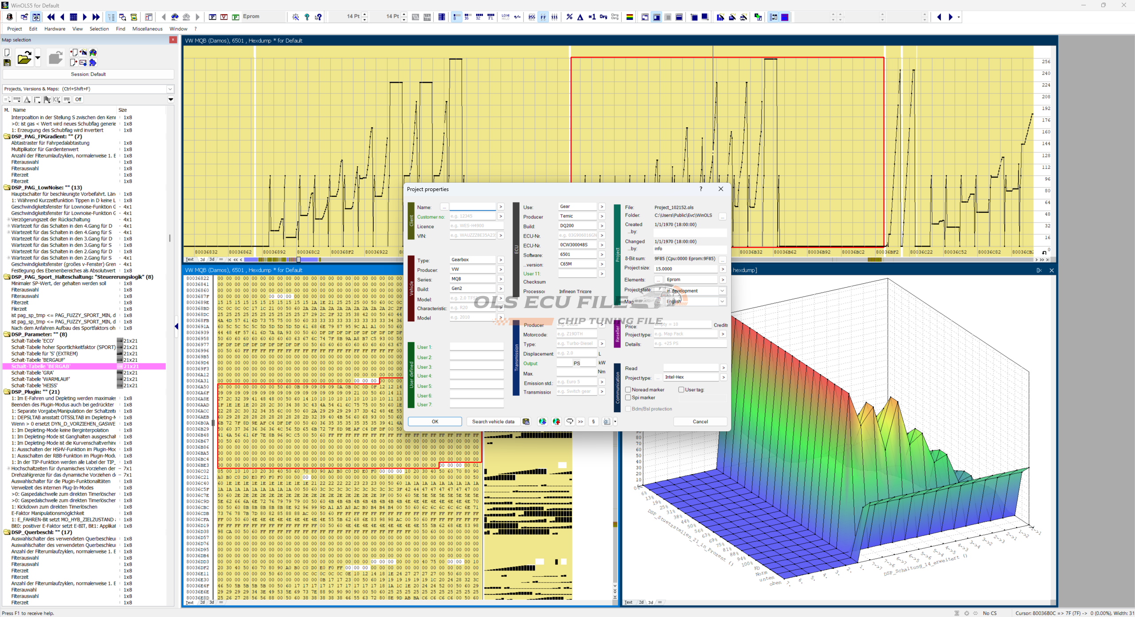Click the rainbow color stripes toolbar icon

(x=629, y=17)
